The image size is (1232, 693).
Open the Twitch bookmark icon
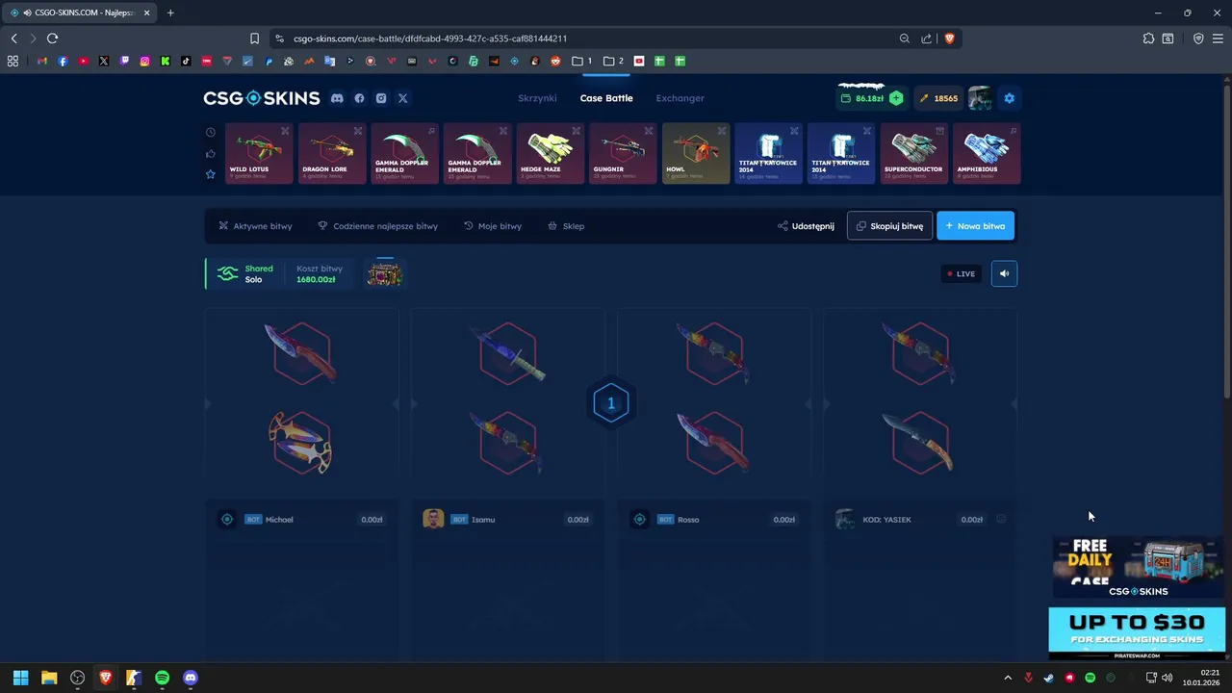click(124, 61)
